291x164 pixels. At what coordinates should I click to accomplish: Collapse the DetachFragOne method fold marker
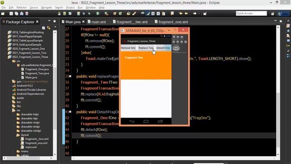pos(70,112)
